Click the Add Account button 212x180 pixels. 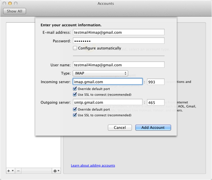click(153, 128)
